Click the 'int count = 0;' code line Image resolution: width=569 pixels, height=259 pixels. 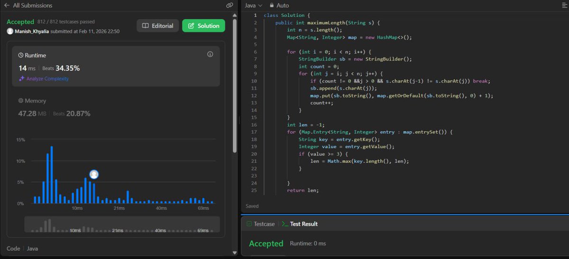pos(318,67)
